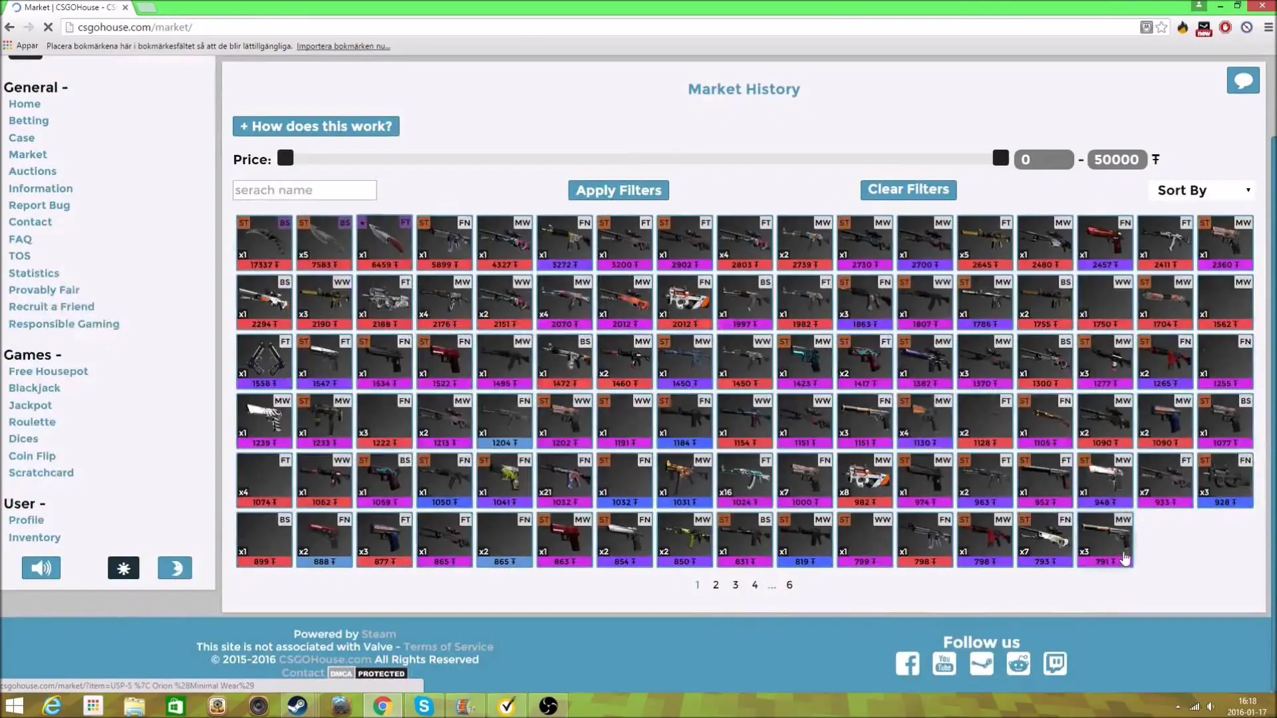Switch to light theme sun button
The image size is (1277, 718).
[x=124, y=568]
